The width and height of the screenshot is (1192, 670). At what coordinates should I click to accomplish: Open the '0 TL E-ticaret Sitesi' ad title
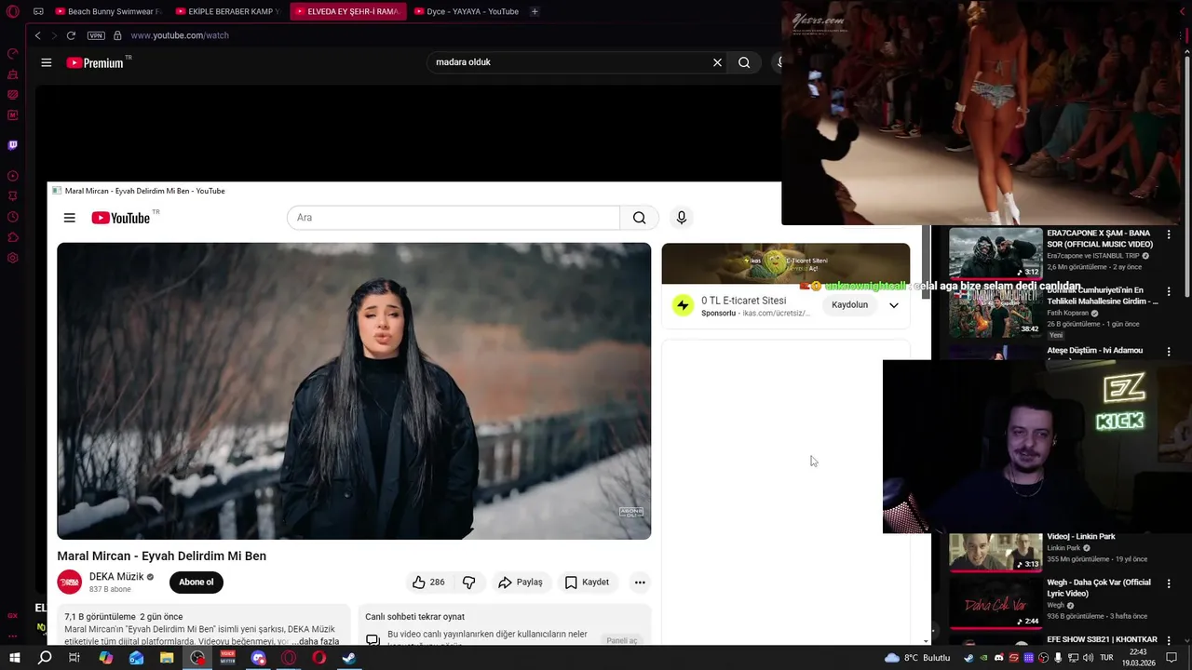[x=744, y=301]
